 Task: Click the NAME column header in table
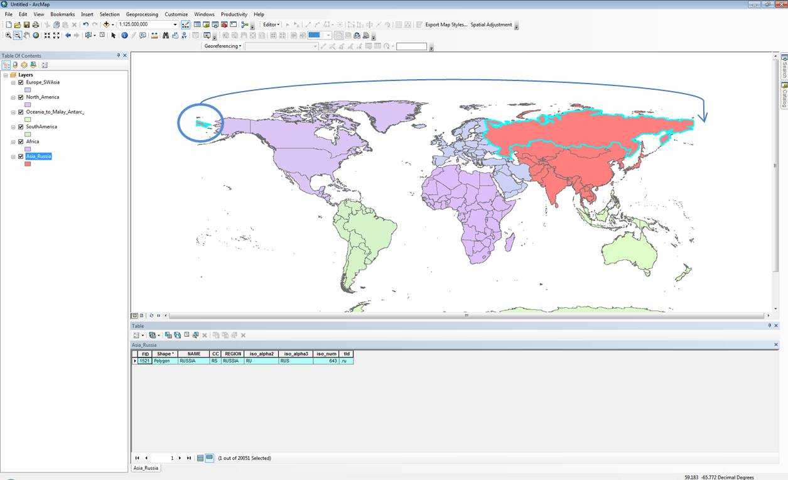pos(194,354)
